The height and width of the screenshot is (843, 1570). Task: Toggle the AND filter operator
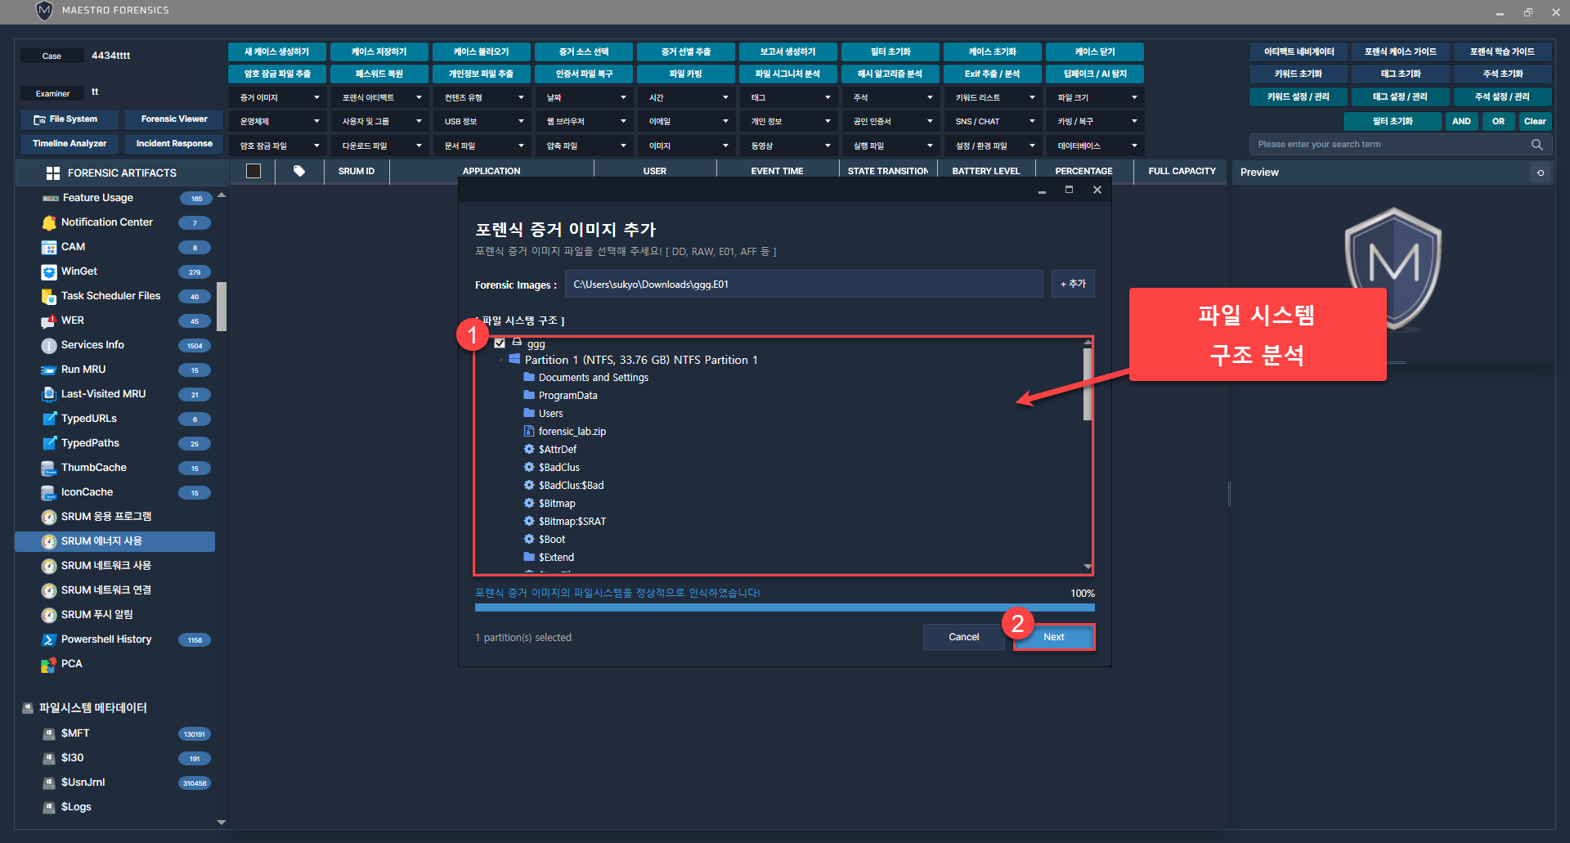[x=1461, y=121]
